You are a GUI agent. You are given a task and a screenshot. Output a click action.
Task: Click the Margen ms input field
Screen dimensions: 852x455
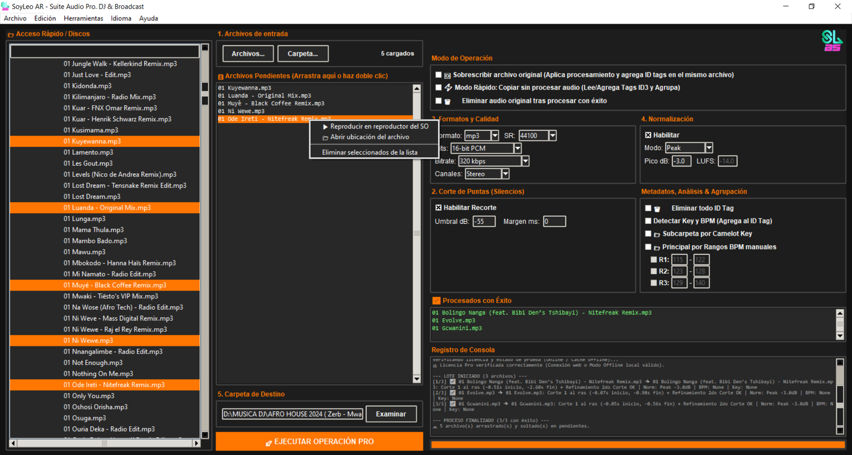pos(554,222)
